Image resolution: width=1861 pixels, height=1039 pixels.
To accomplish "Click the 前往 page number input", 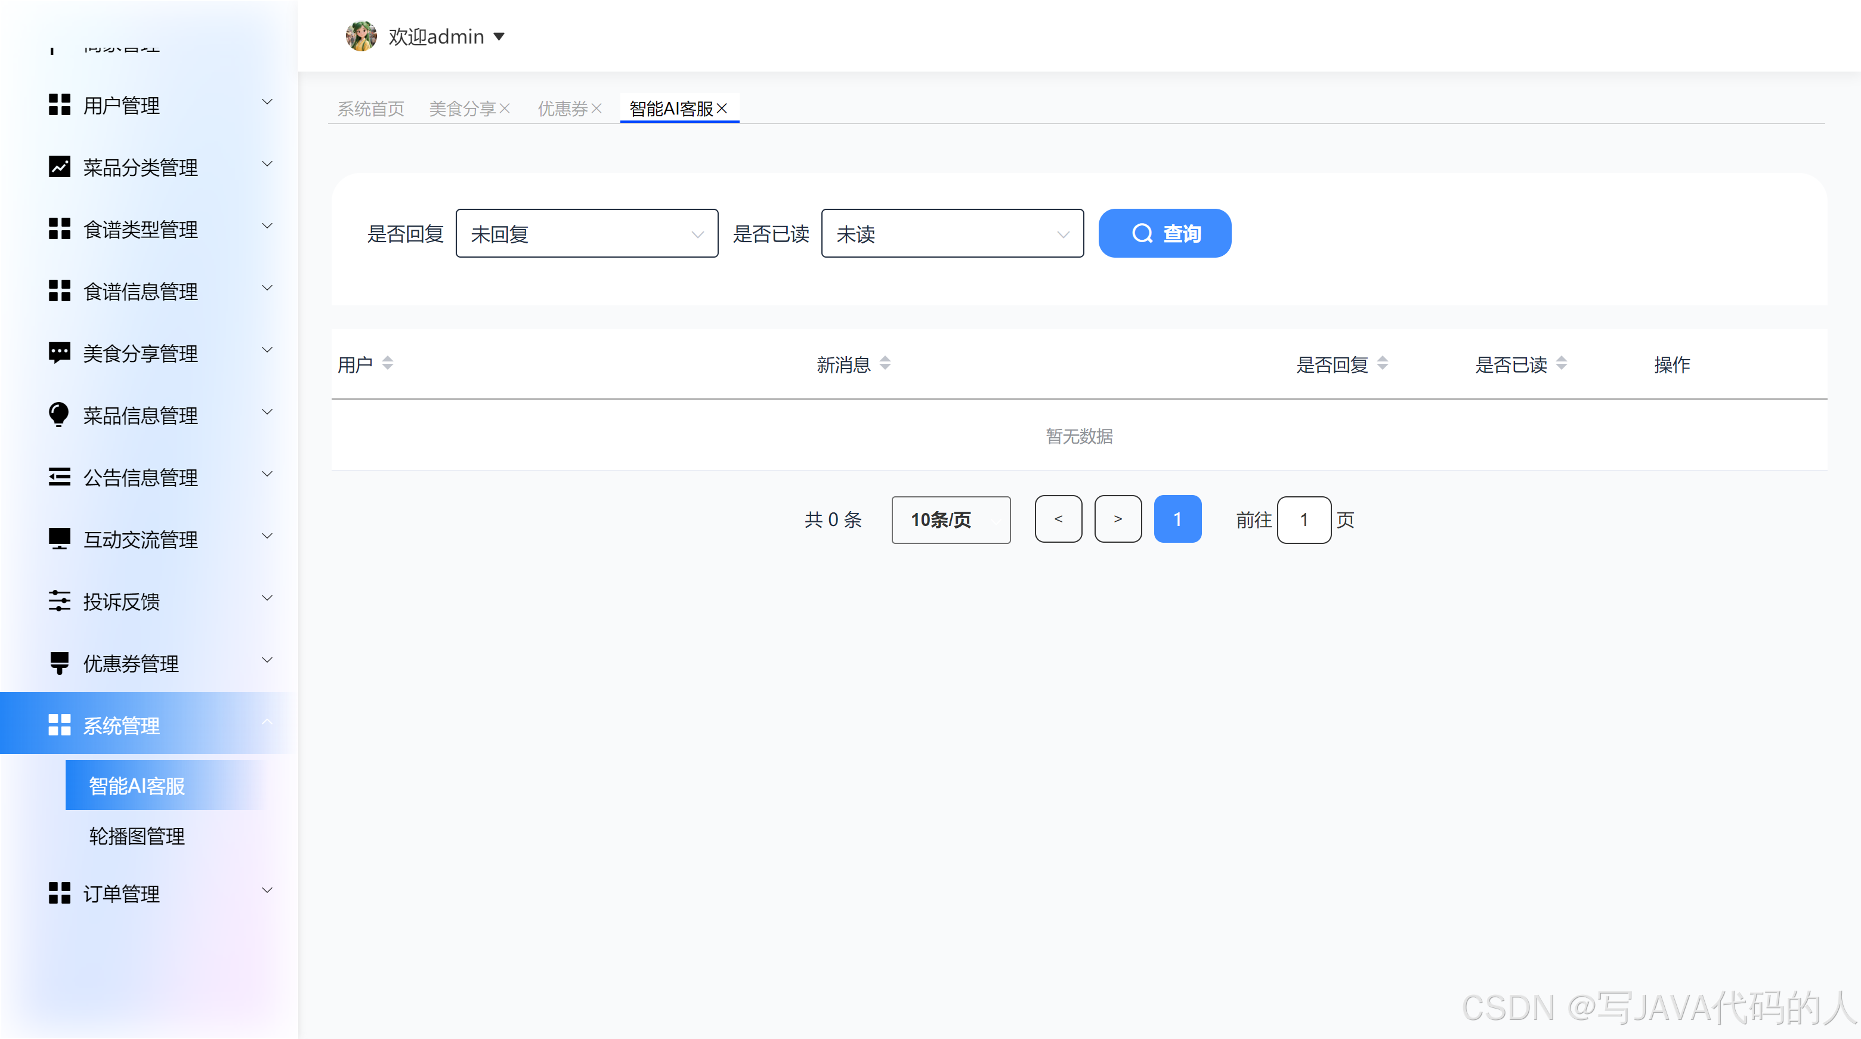I will (1304, 519).
